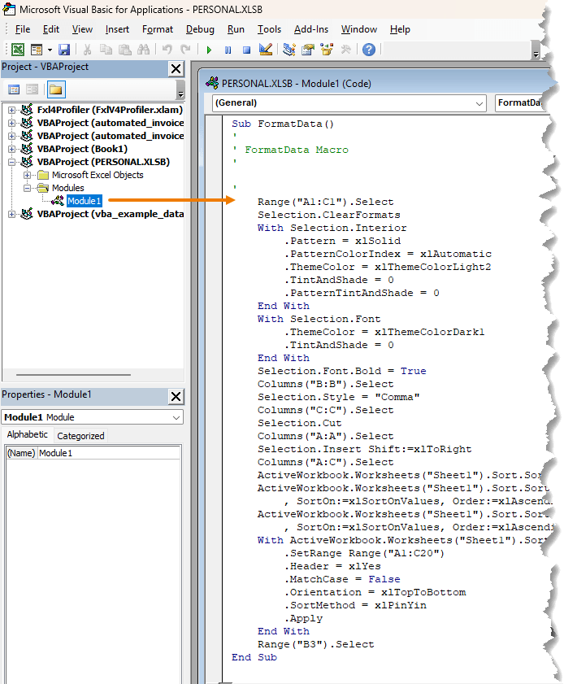Select VBAProject (Book1) tree item
This screenshot has height=684, width=564.
coord(82,149)
